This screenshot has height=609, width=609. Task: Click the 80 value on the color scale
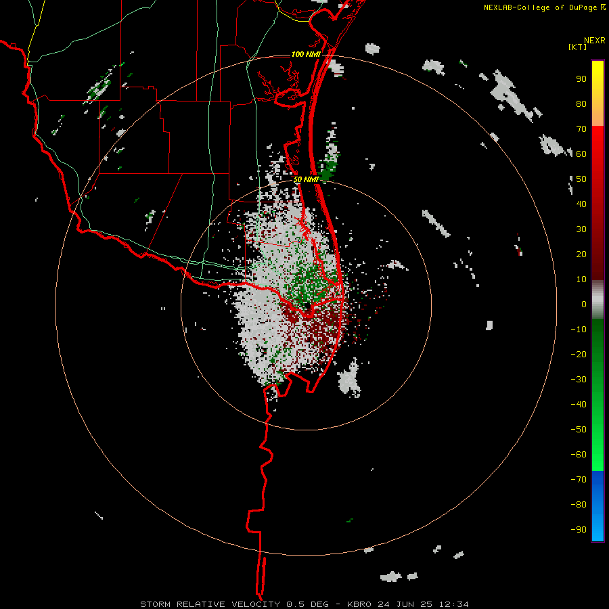581,104
